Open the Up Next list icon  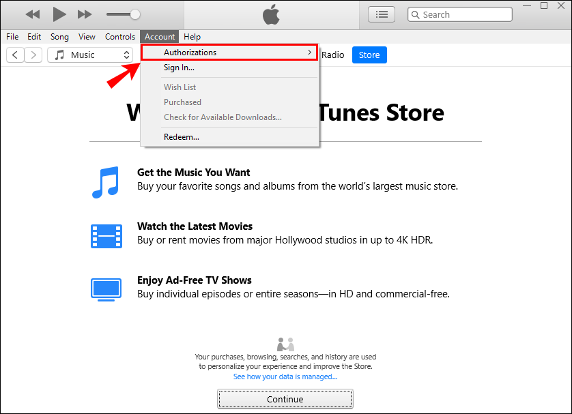[381, 14]
